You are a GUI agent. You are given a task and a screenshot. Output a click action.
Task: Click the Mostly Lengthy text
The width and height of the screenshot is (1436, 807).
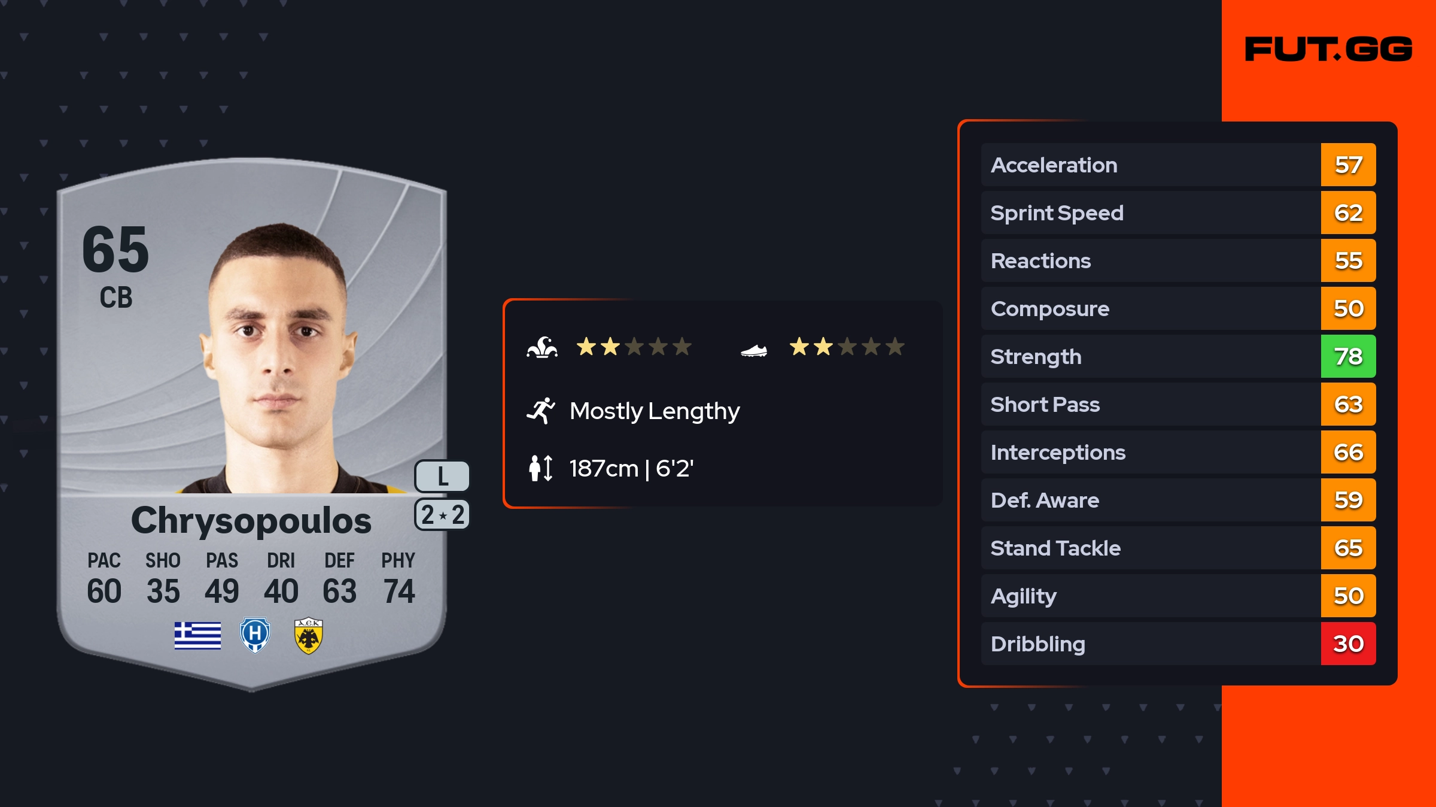click(x=655, y=411)
